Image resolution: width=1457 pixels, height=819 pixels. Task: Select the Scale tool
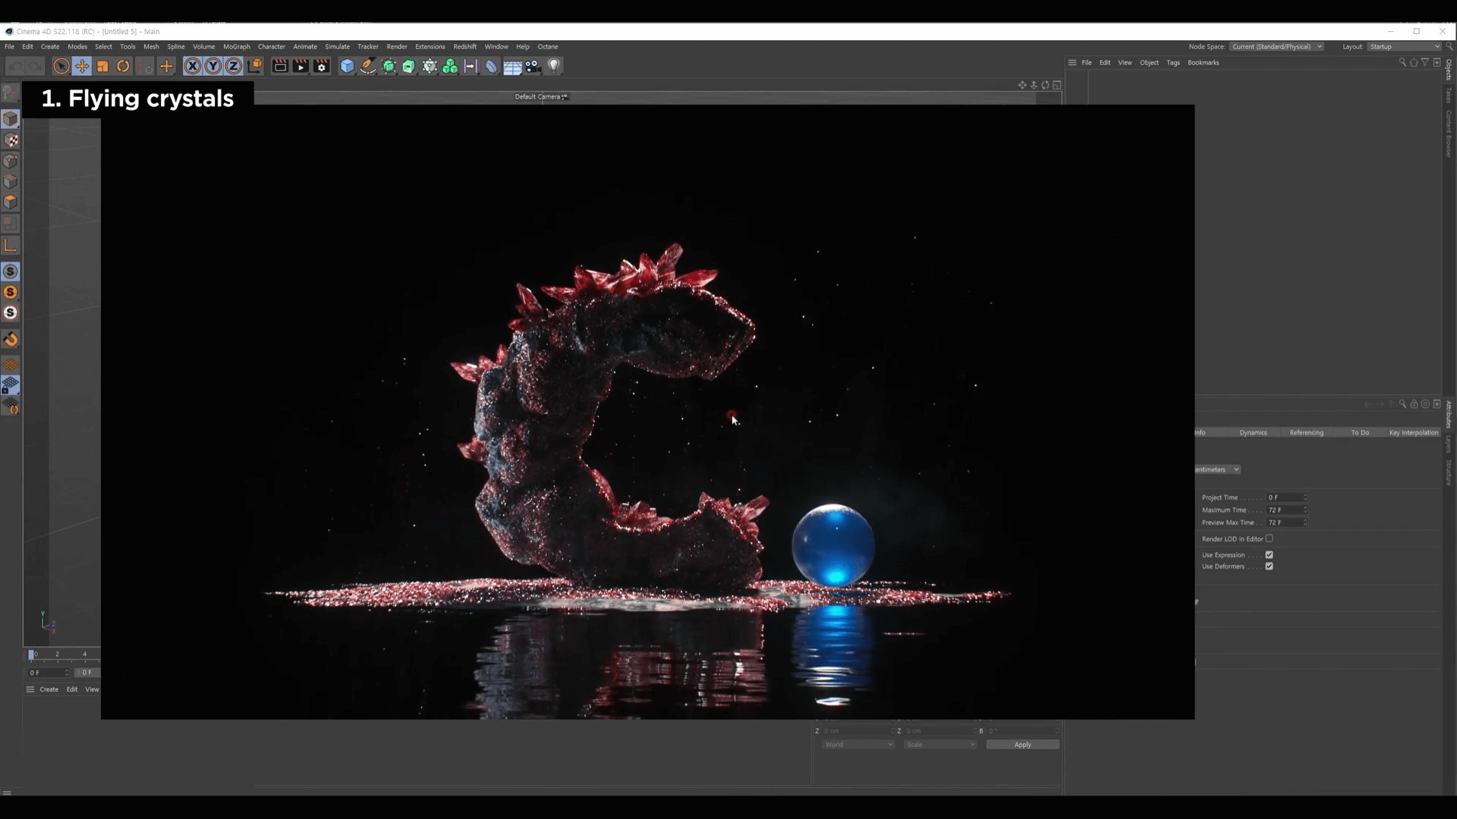pyautogui.click(x=102, y=67)
